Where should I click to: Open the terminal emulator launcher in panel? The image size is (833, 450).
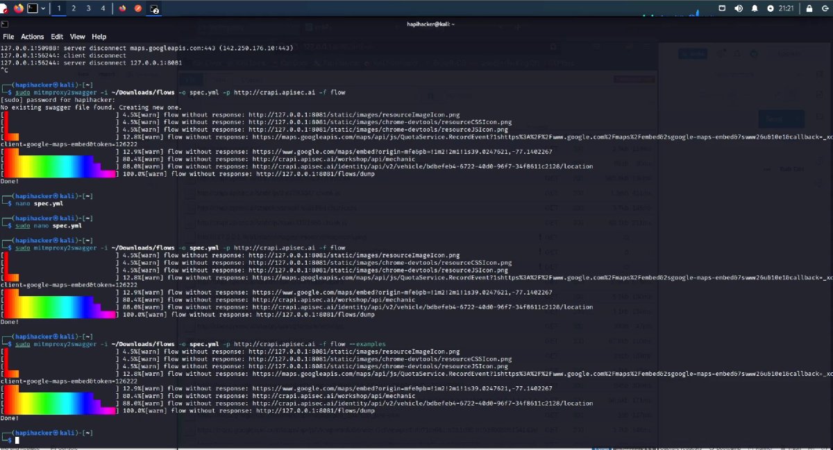tap(32, 8)
